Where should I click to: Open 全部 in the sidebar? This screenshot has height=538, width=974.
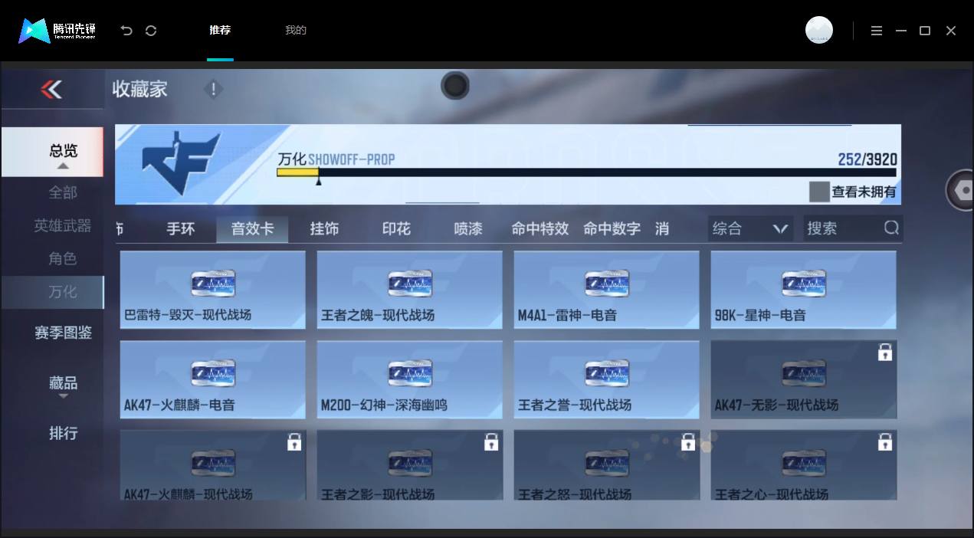[63, 192]
